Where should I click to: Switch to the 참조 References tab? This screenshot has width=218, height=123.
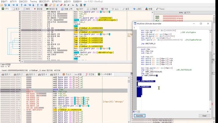click(x=126, y=9)
